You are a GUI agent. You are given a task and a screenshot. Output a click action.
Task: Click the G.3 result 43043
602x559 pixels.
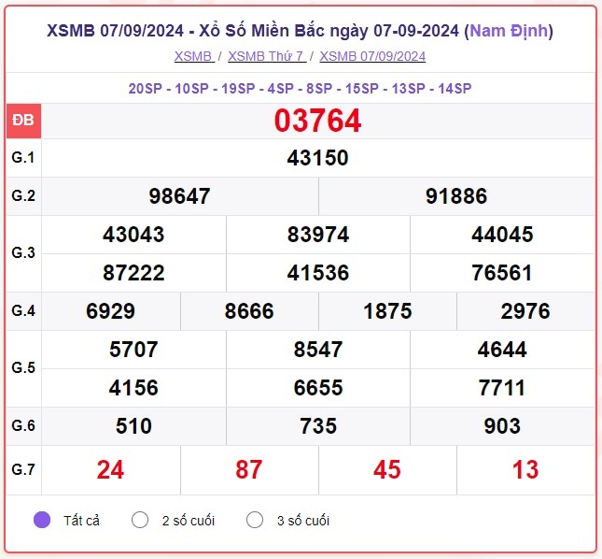pos(133,235)
